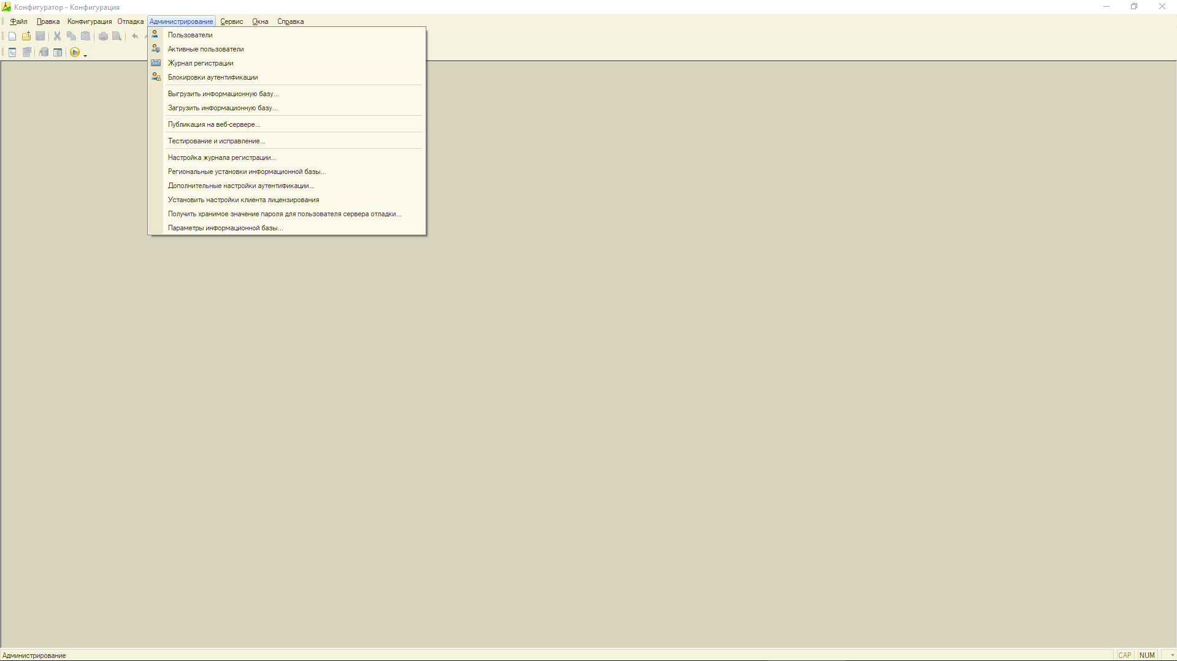The width and height of the screenshot is (1177, 661).
Task: Choose Получить хранимое значение пароля item
Action: (287, 214)
